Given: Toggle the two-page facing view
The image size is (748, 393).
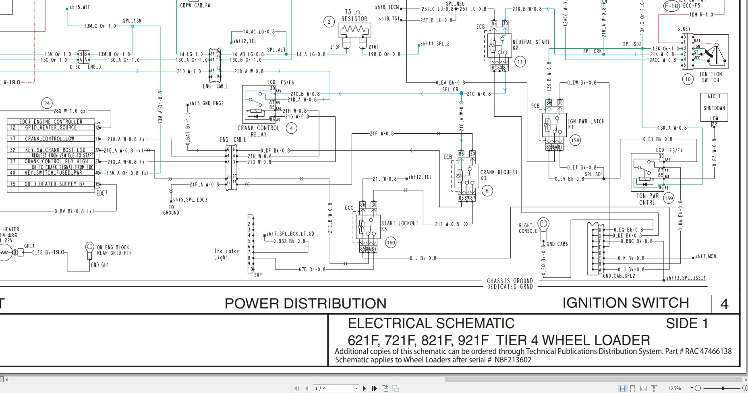Looking at the screenshot, I should click(x=643, y=388).
